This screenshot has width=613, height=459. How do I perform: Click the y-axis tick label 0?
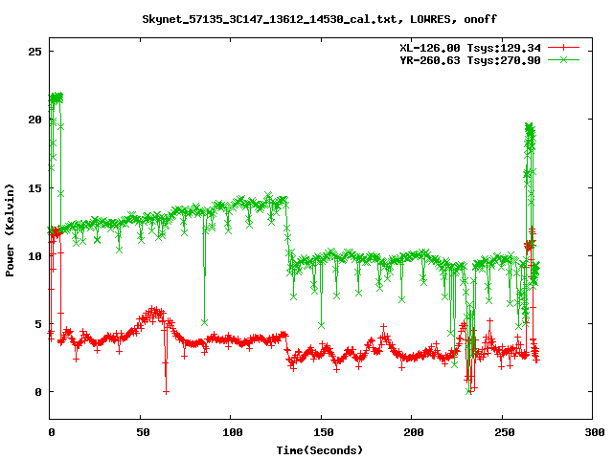pyautogui.click(x=38, y=392)
